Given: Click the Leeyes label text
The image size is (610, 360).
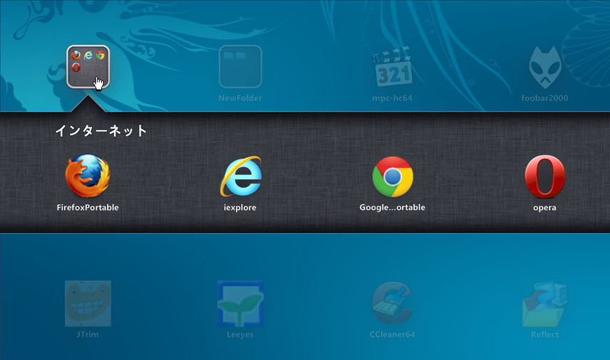Looking at the screenshot, I should [x=240, y=334].
